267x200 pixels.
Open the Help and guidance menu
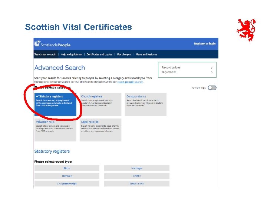coord(71,54)
